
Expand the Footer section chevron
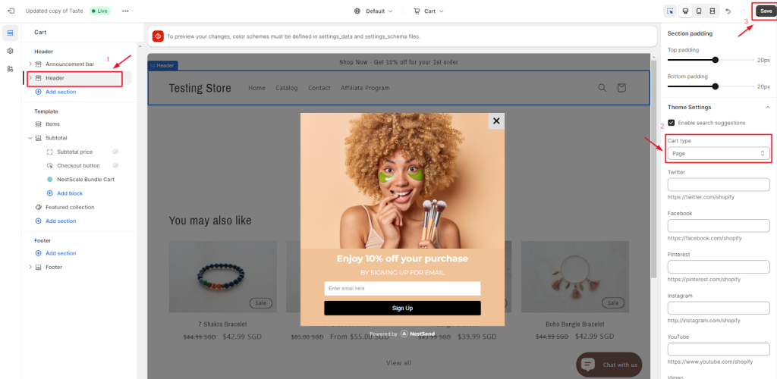pyautogui.click(x=30, y=267)
